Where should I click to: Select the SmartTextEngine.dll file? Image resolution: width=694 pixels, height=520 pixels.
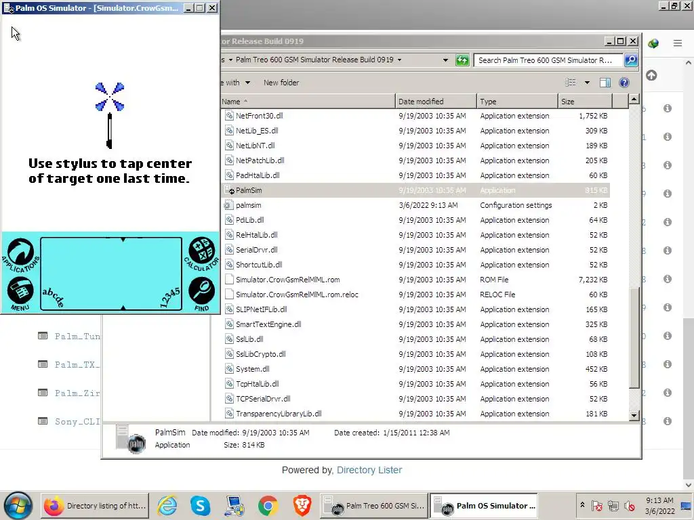268,324
